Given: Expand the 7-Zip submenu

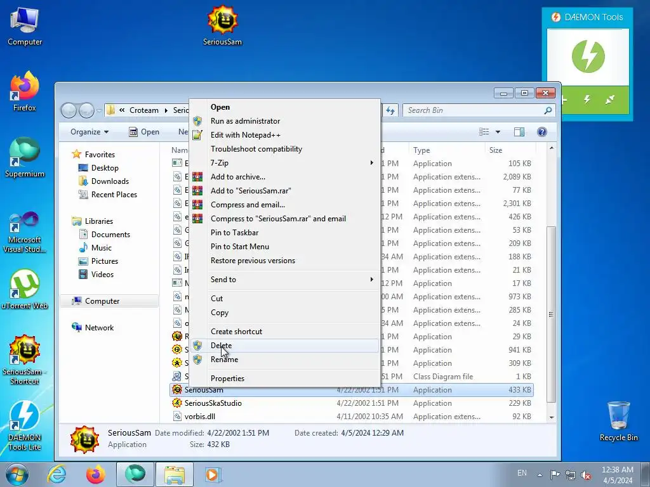Looking at the screenshot, I should pyautogui.click(x=286, y=163).
